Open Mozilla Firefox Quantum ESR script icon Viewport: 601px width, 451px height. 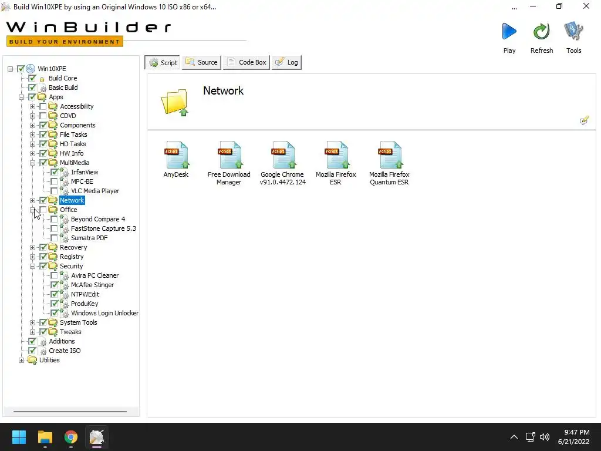point(389,155)
